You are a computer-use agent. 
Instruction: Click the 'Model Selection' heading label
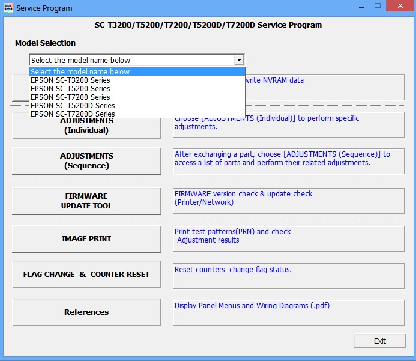point(45,43)
